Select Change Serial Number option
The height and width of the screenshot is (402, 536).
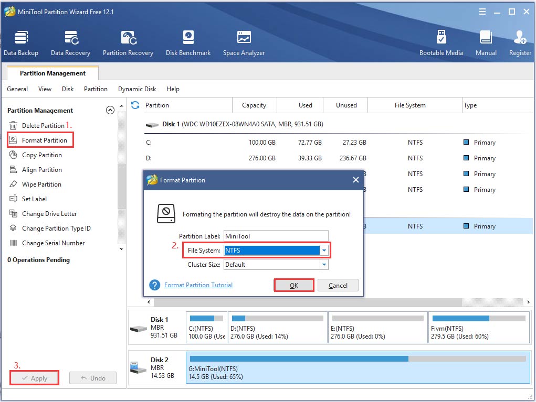click(x=47, y=243)
